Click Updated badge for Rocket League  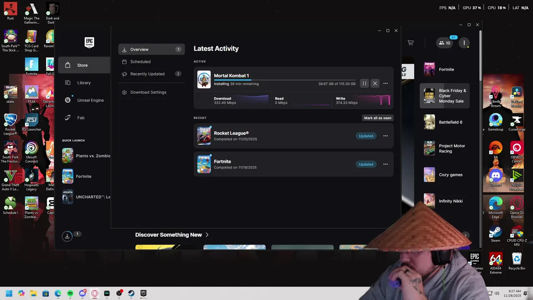tap(366, 136)
